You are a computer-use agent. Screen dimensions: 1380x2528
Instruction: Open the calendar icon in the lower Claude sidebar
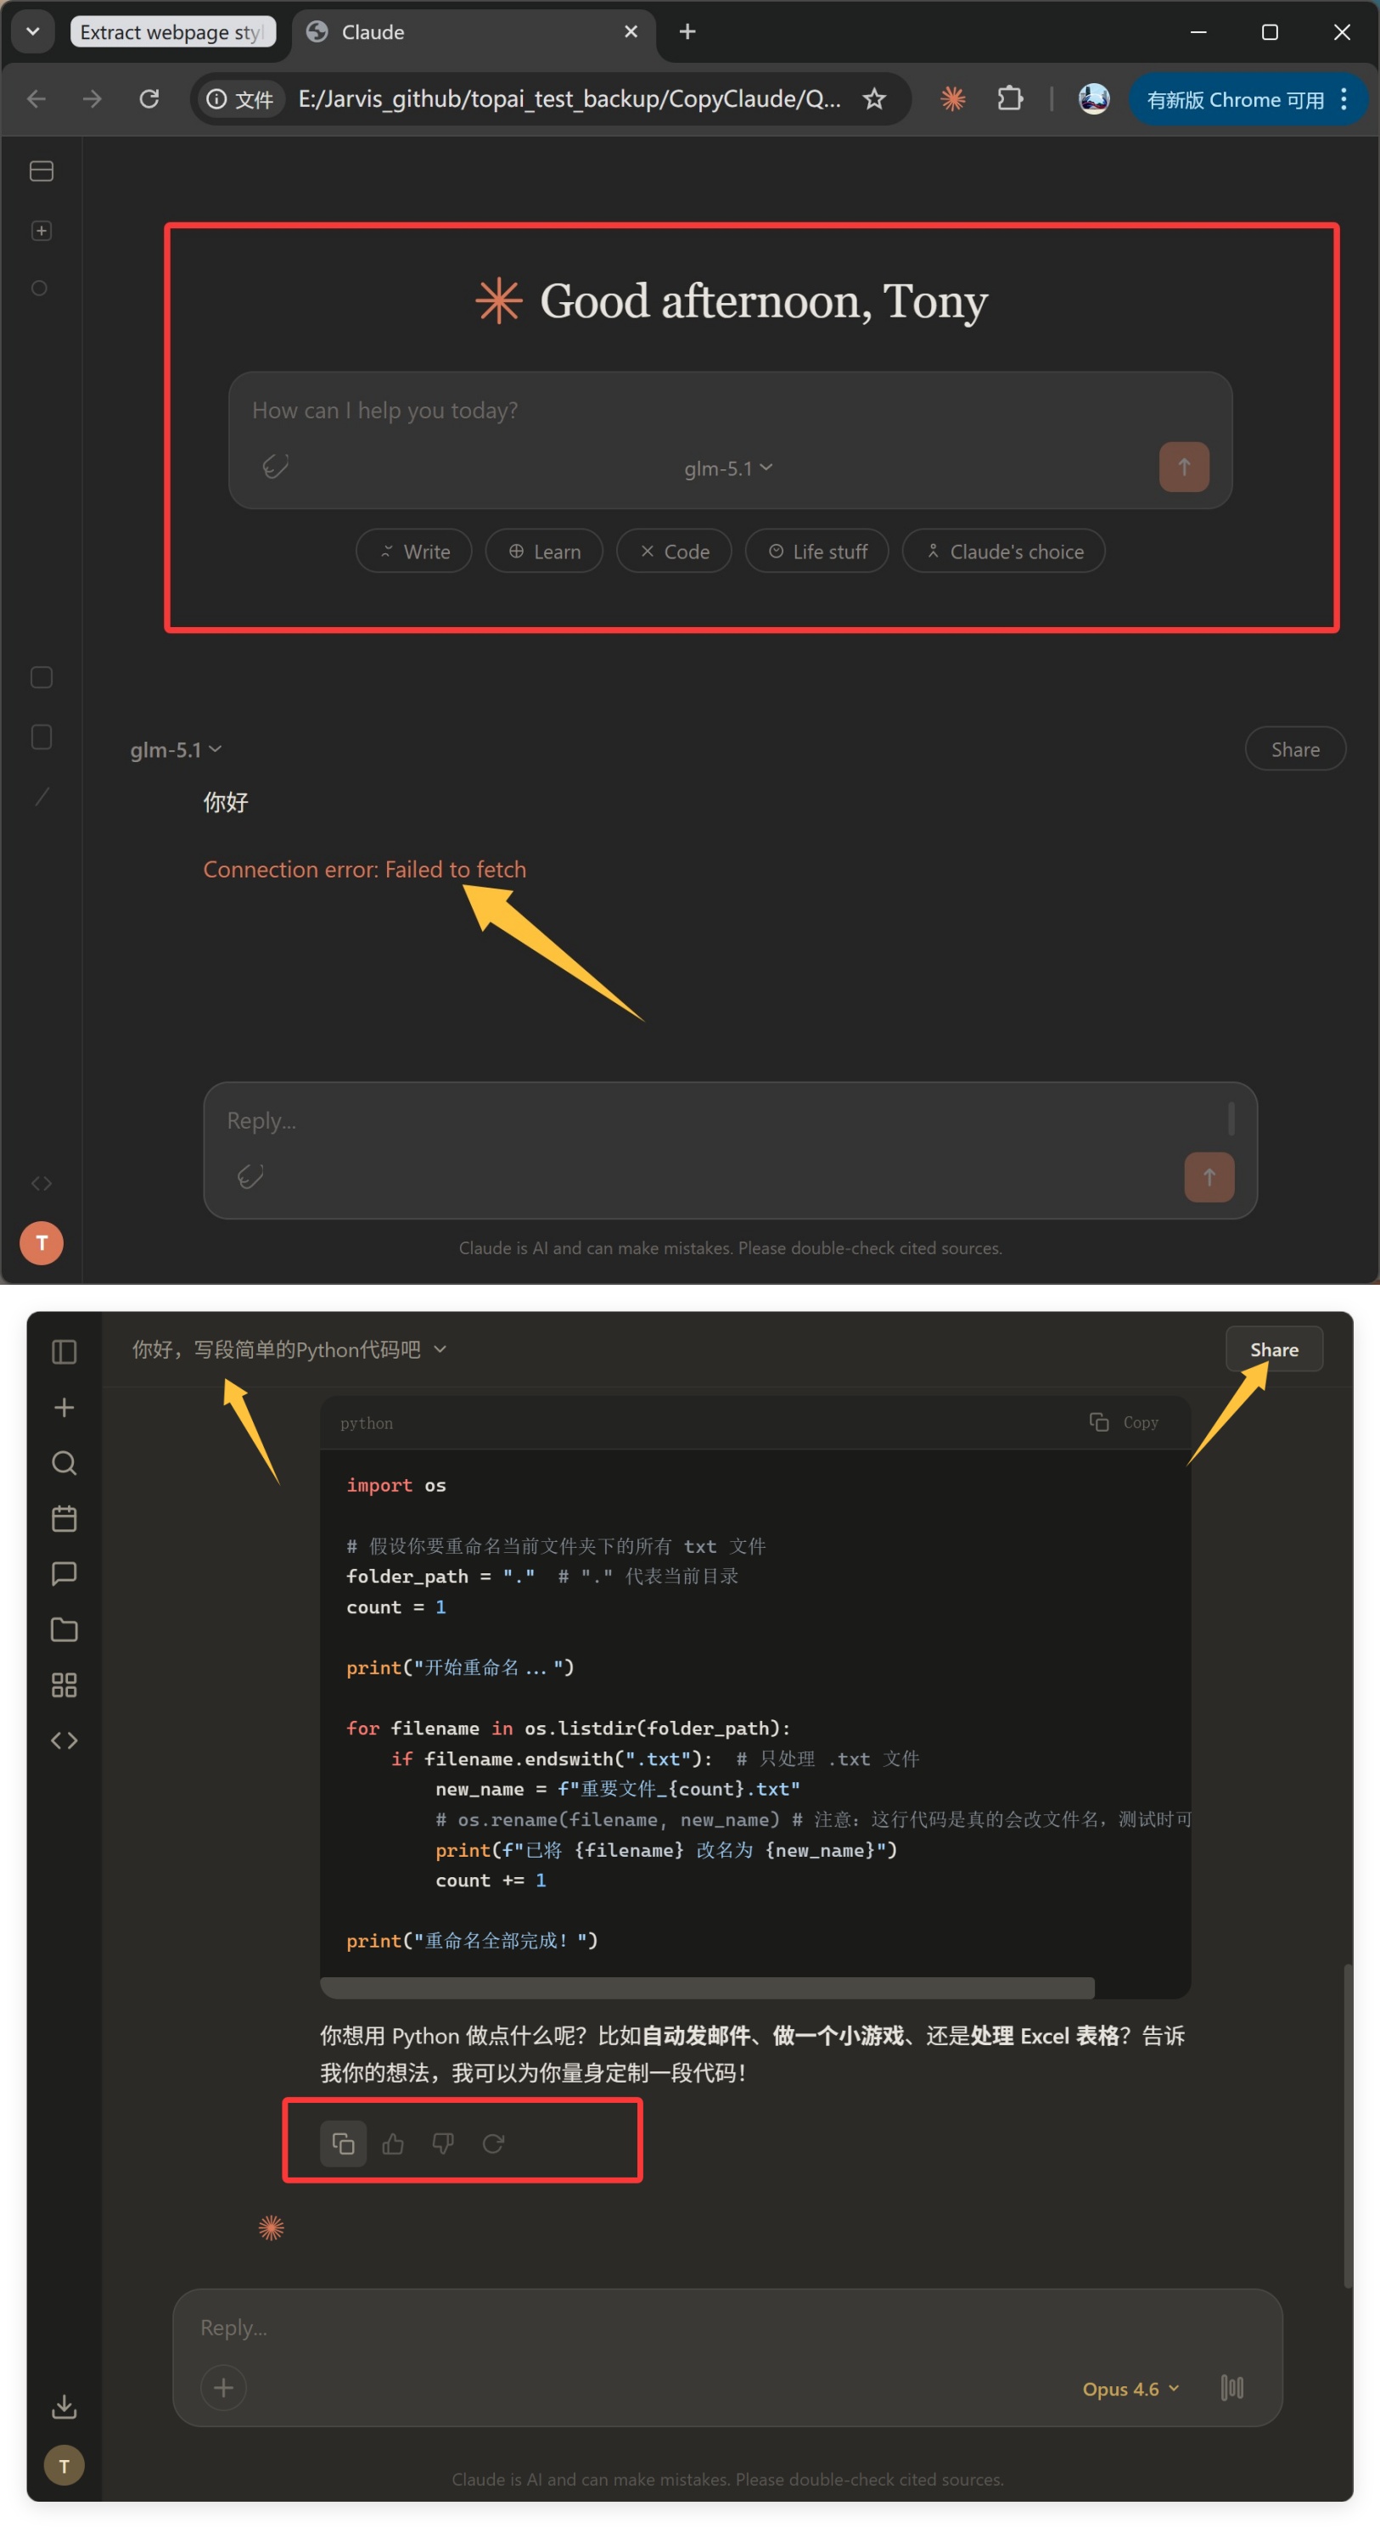click(64, 1518)
